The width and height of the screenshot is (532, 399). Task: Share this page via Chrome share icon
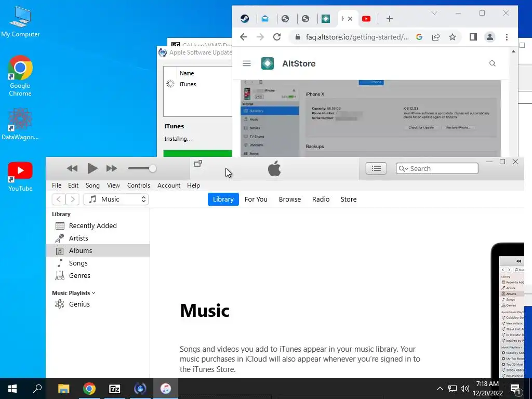[436, 37]
